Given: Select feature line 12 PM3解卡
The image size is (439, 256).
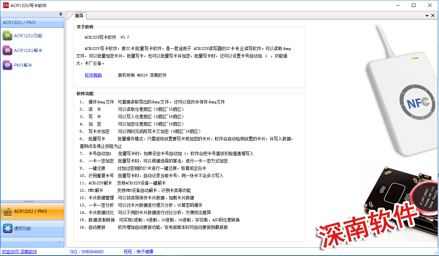Looking at the screenshot, I should point(135,190).
